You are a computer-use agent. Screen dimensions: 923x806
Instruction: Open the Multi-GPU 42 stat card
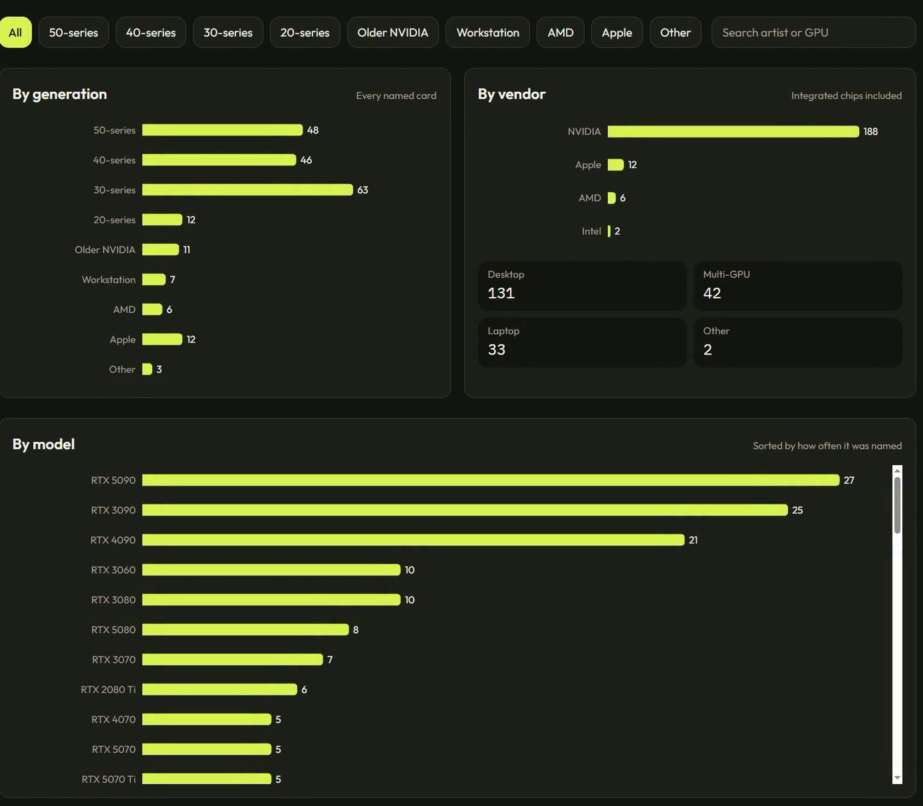tap(797, 285)
